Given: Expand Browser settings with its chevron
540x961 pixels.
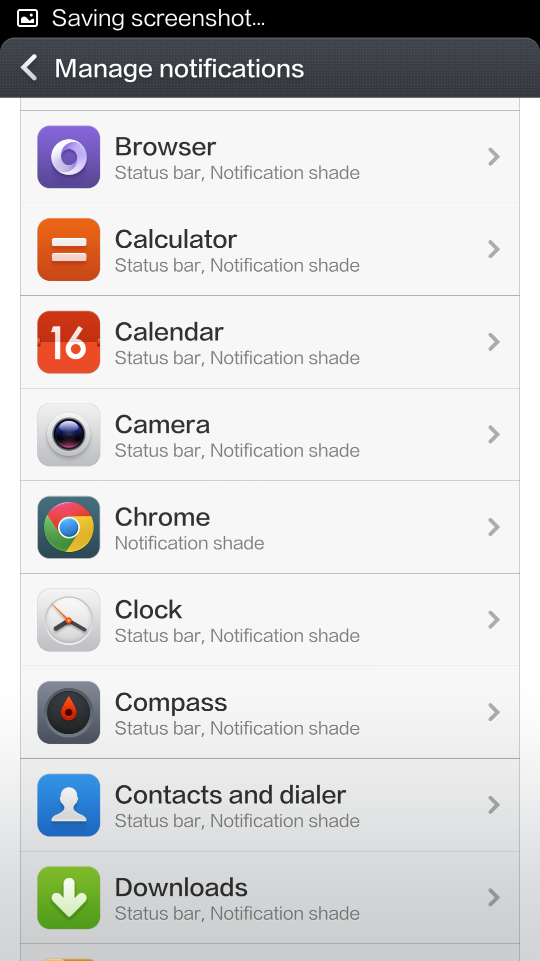Looking at the screenshot, I should (x=493, y=157).
